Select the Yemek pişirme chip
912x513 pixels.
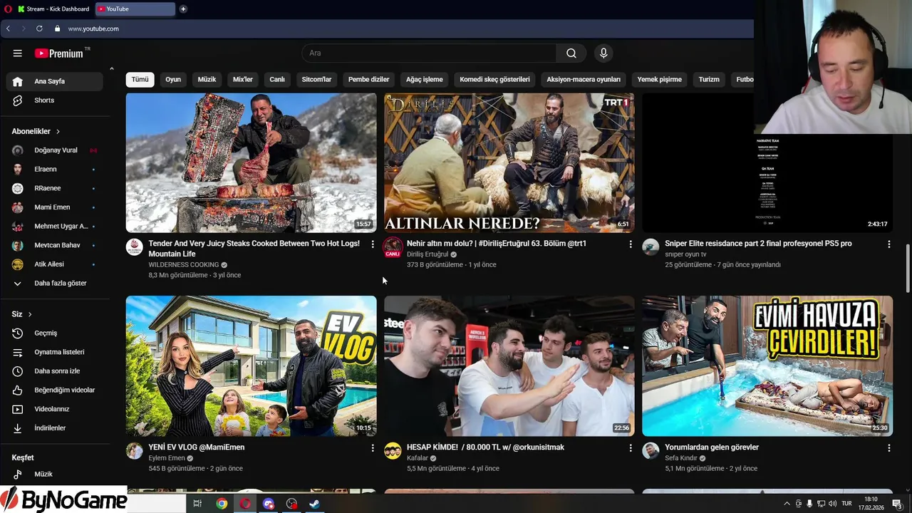click(660, 80)
